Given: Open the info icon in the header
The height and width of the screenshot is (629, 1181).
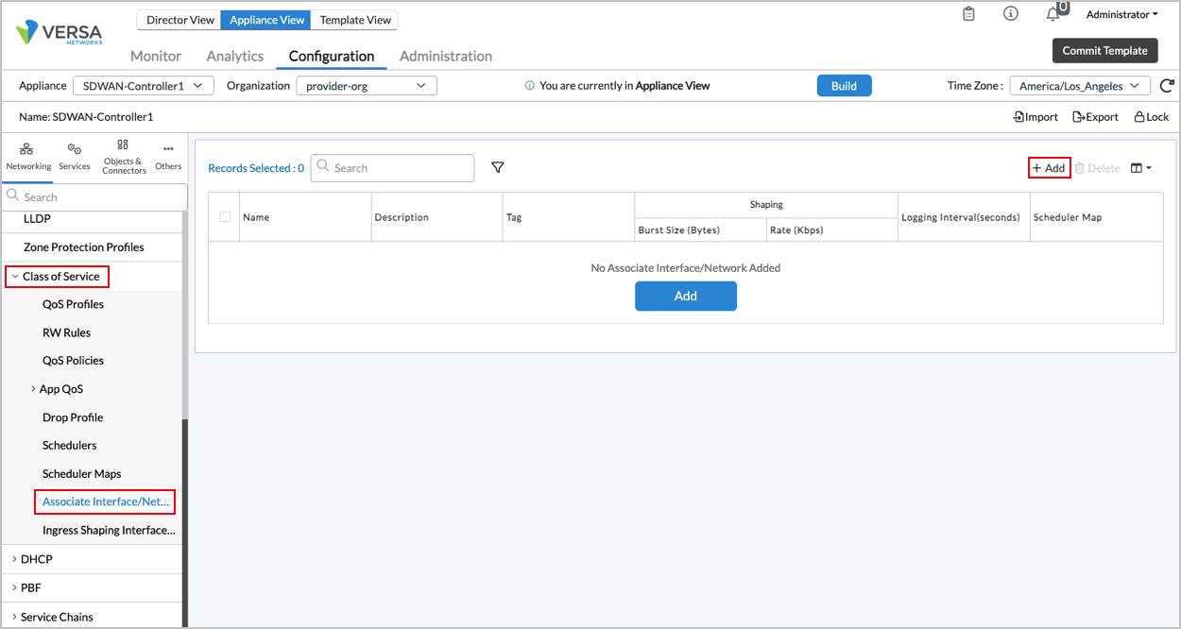Looking at the screenshot, I should pyautogui.click(x=1010, y=13).
